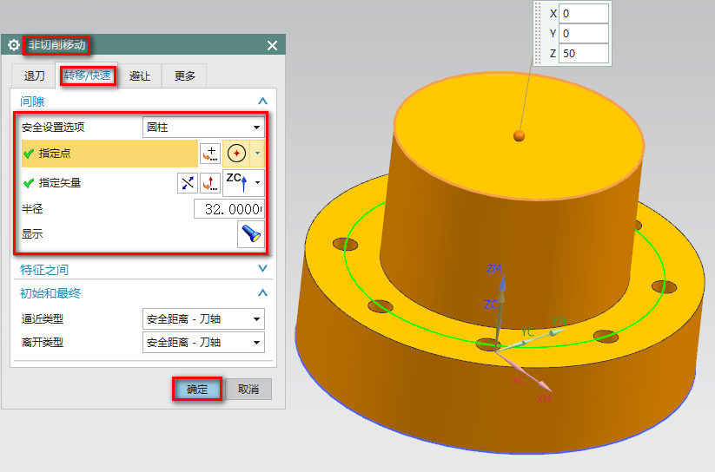This screenshot has width=715, height=472.
Task: Open the vector dialog icon beside 指定矢量
Action: 209,183
